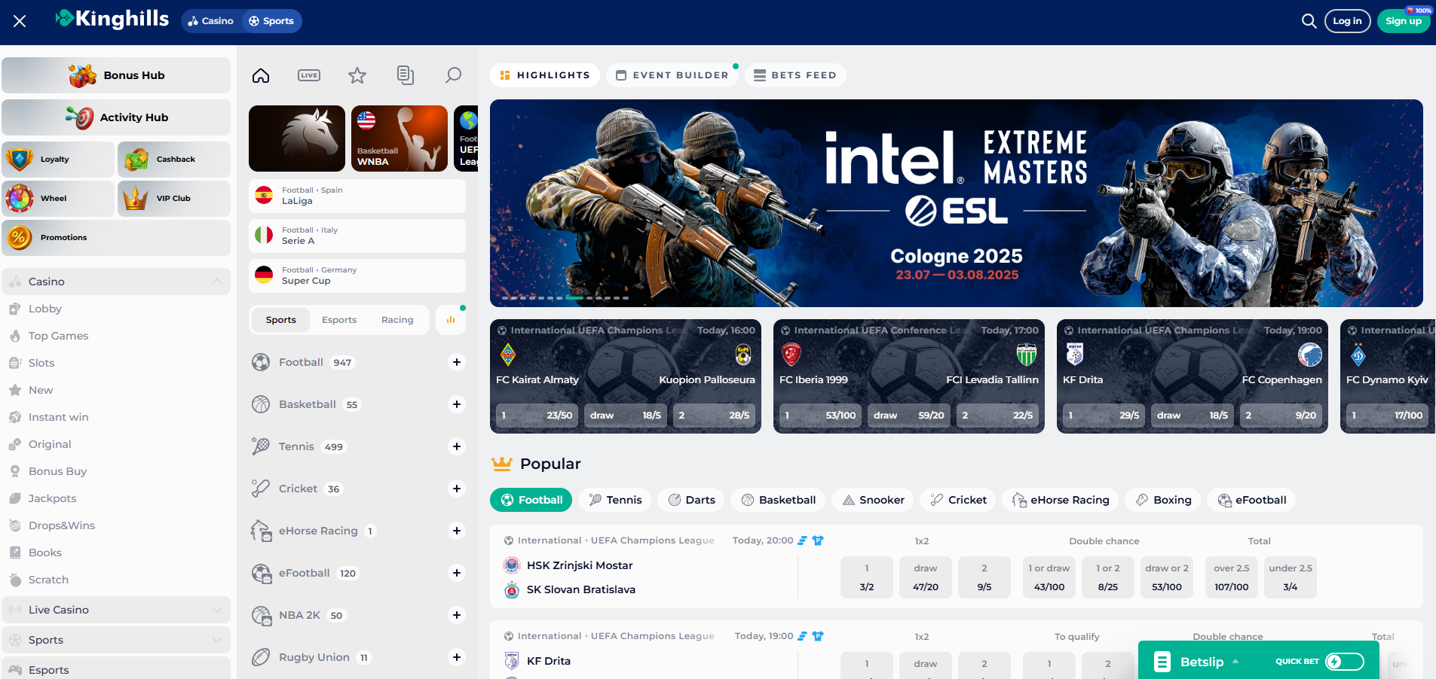Click the home icon in sports panel
1436x679 pixels.
tap(261, 75)
